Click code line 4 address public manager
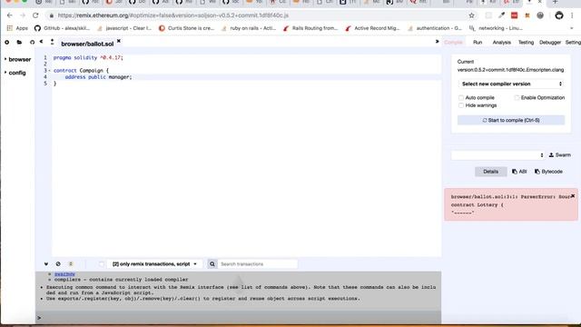581x327 pixels. coord(98,77)
